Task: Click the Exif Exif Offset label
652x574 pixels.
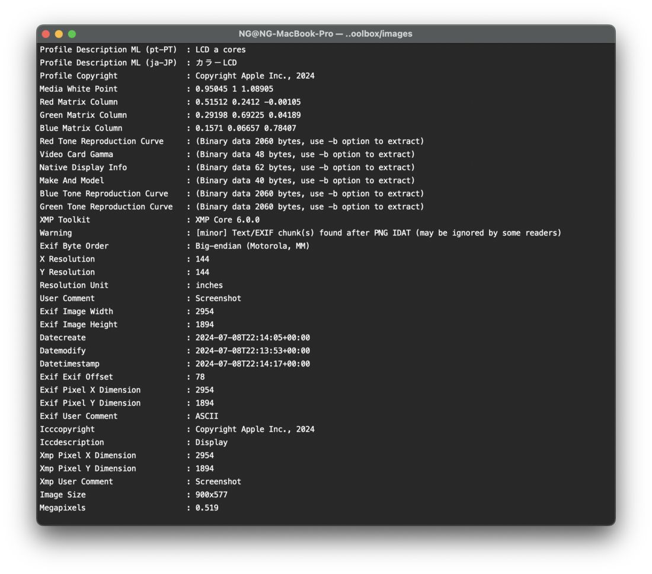Action: pyautogui.click(x=76, y=377)
